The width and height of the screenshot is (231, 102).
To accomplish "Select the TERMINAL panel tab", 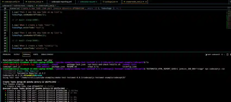I will (26, 54).
